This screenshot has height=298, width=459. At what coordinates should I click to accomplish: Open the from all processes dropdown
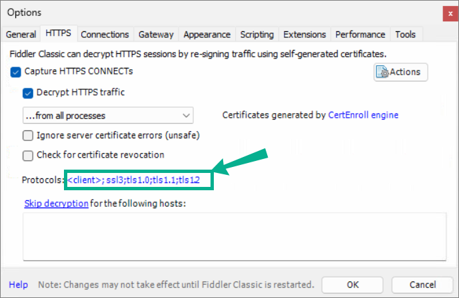click(108, 115)
